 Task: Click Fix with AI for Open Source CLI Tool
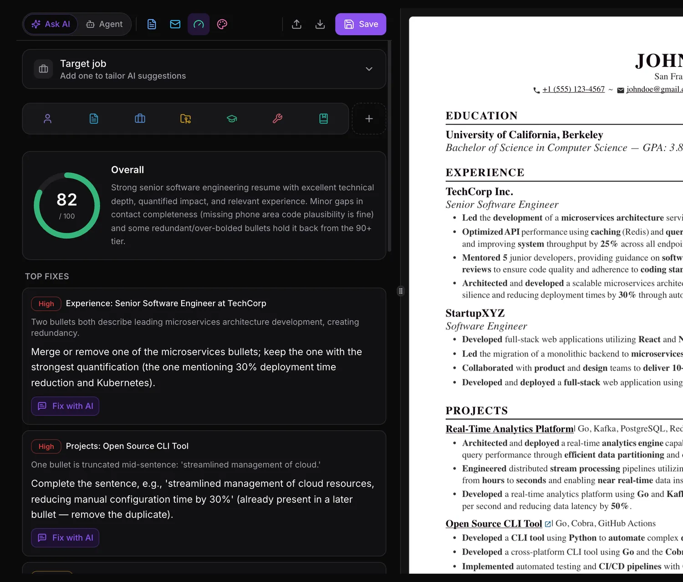pyautogui.click(x=65, y=538)
